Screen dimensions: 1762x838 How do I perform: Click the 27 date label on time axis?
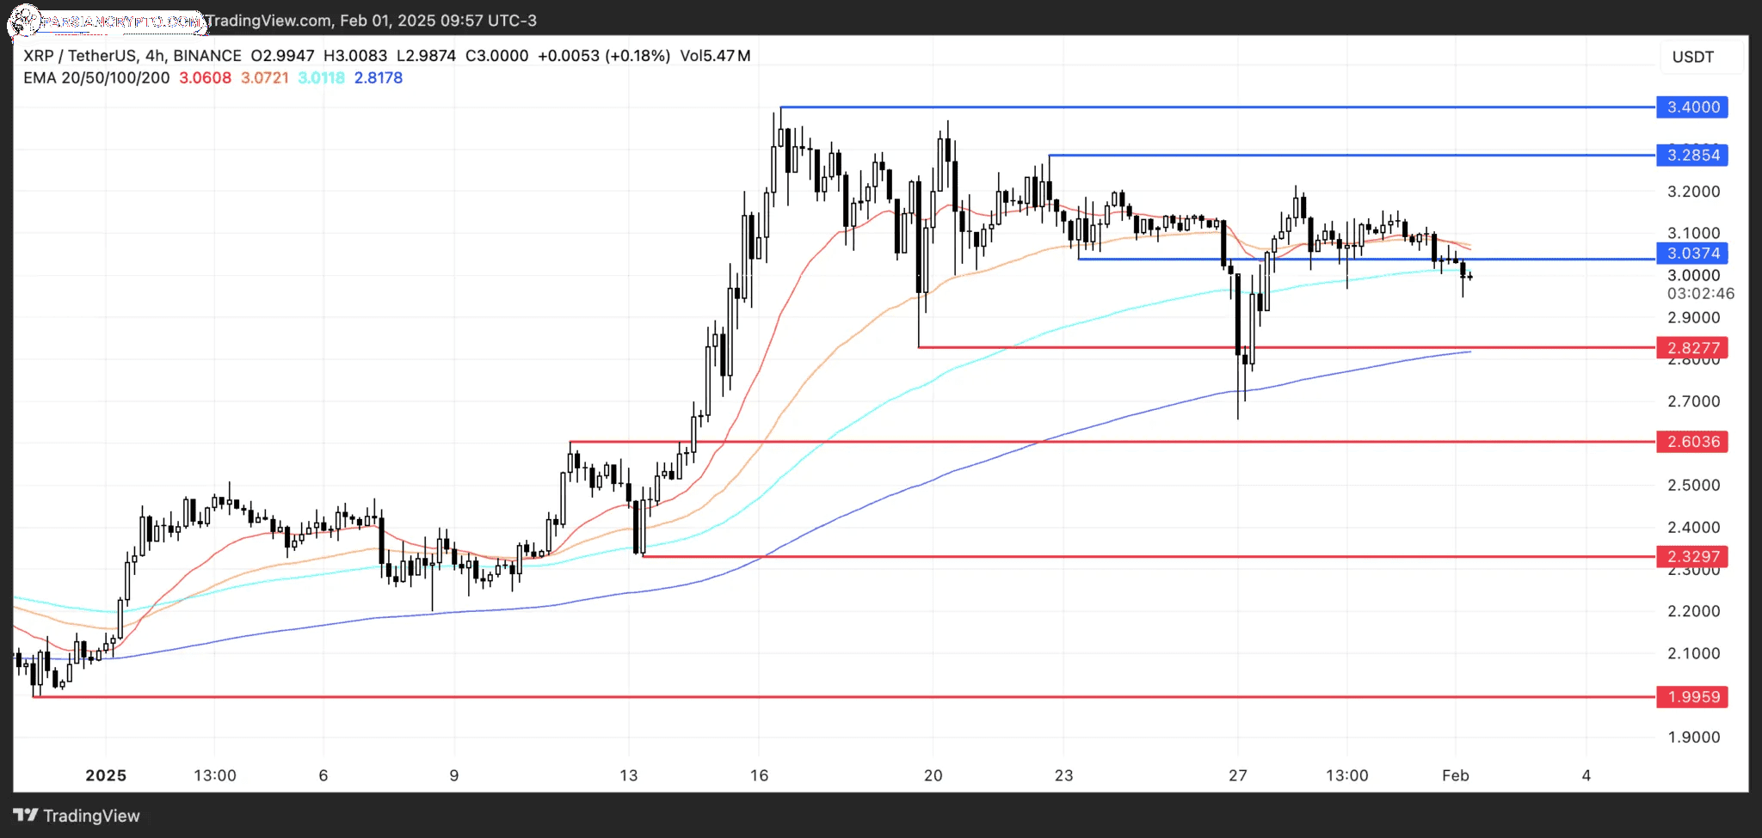(x=1238, y=776)
